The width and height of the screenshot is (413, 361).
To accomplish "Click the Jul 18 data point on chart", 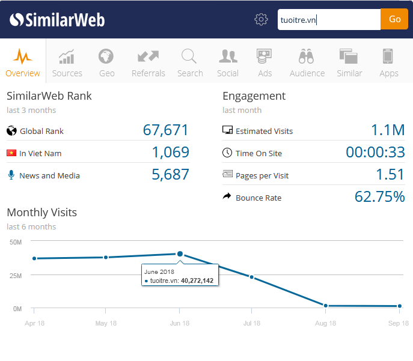I will tap(252, 277).
